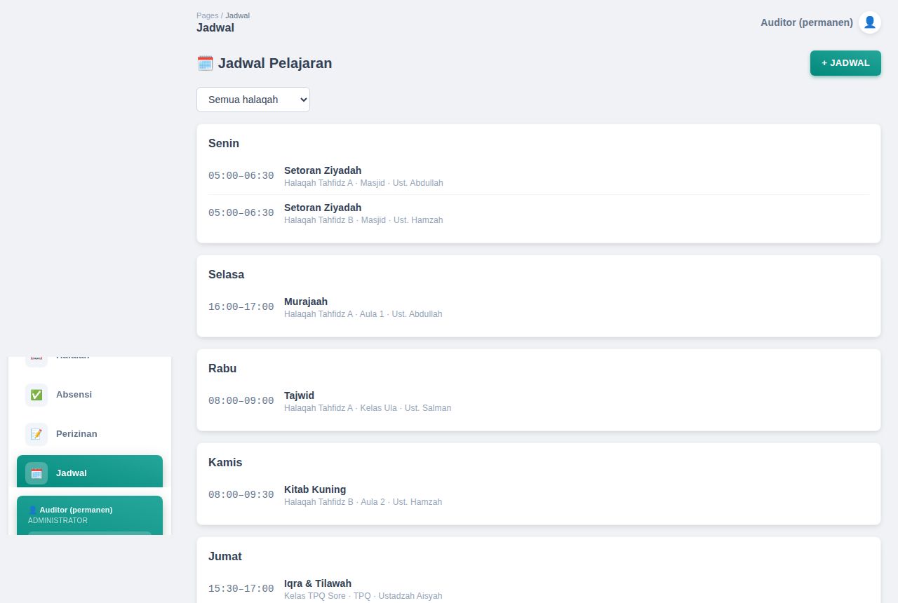Click the calendar icon beside Jadwal Pelajaran heading
This screenshot has height=603, width=898.
205,63
